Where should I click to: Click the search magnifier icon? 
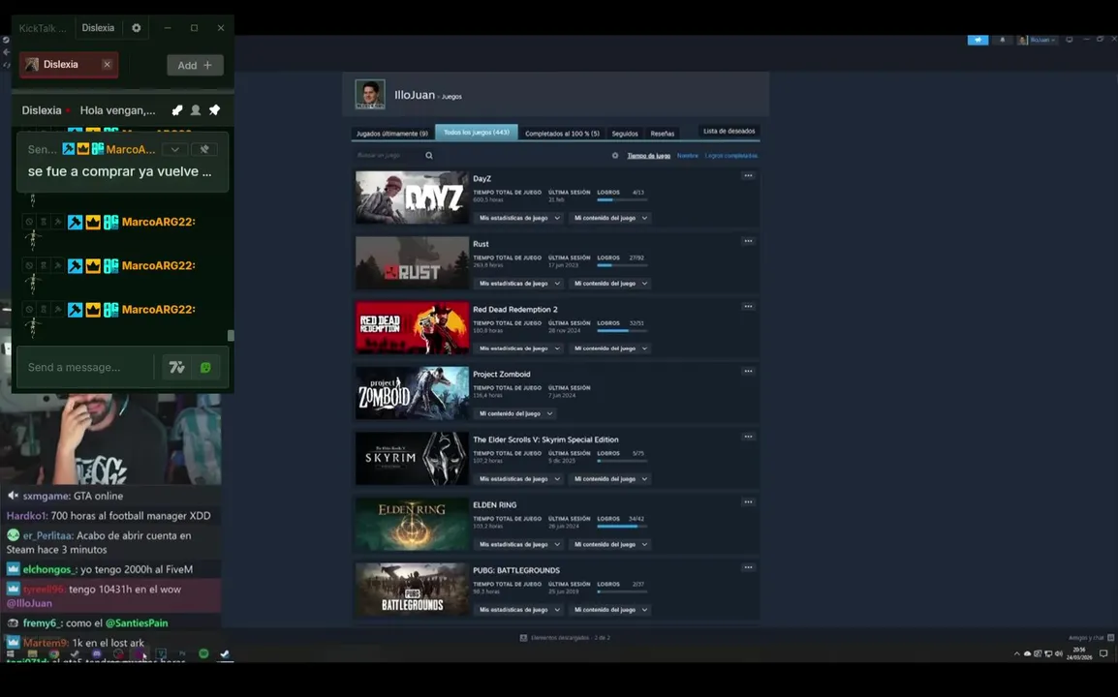point(429,155)
